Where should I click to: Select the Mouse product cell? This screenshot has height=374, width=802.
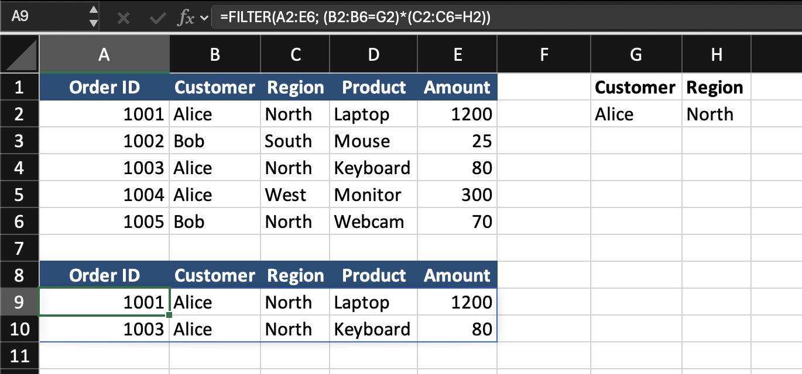click(373, 141)
